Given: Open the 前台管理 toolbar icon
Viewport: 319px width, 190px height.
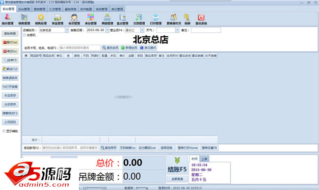Looking at the screenshot, I should pos(8,19).
